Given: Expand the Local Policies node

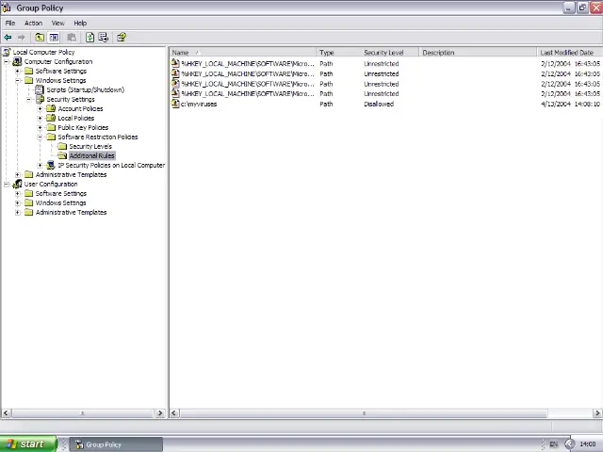Looking at the screenshot, I should click(40, 118).
